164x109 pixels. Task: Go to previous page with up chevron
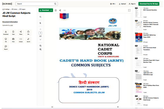[x=40, y=29]
